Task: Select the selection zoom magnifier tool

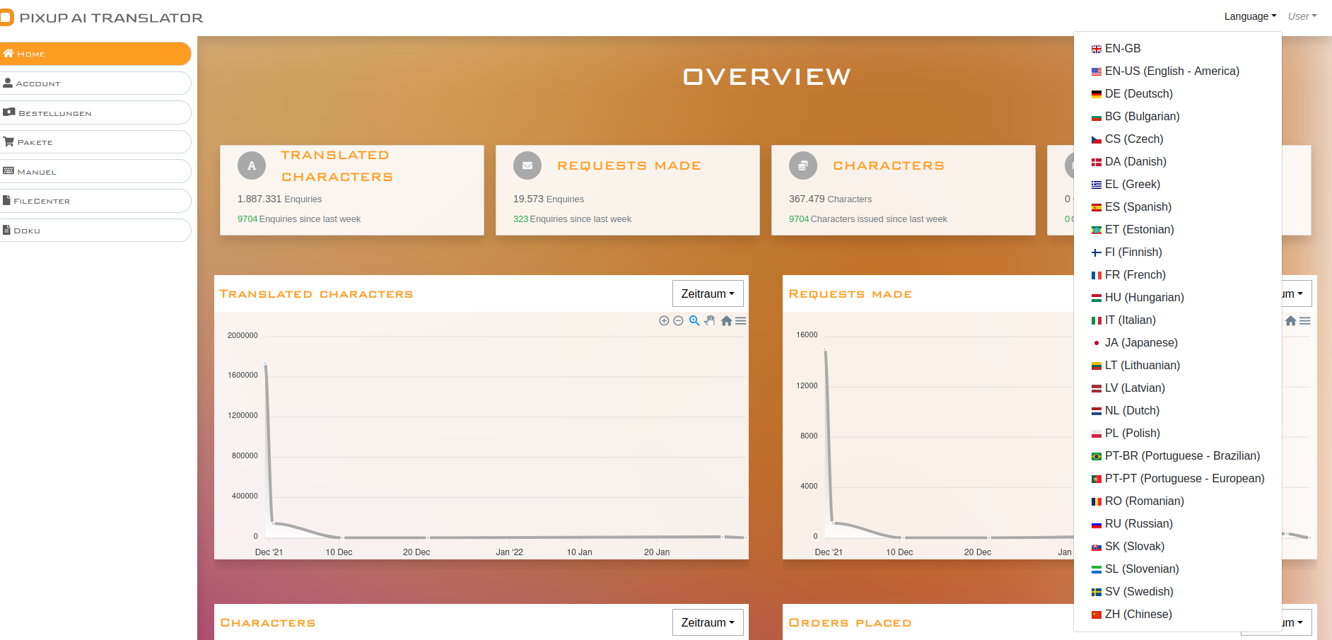Action: (694, 321)
